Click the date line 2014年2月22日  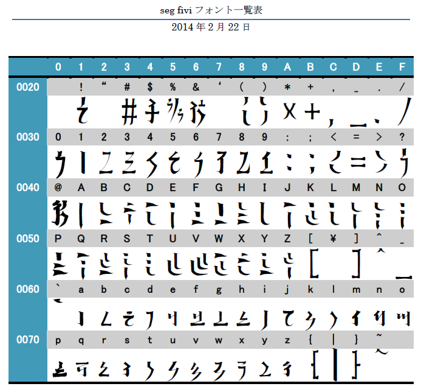pos(211,27)
